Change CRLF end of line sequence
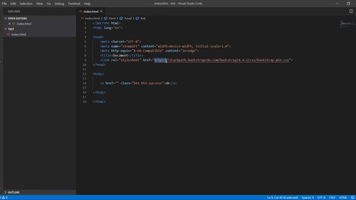 point(332,198)
